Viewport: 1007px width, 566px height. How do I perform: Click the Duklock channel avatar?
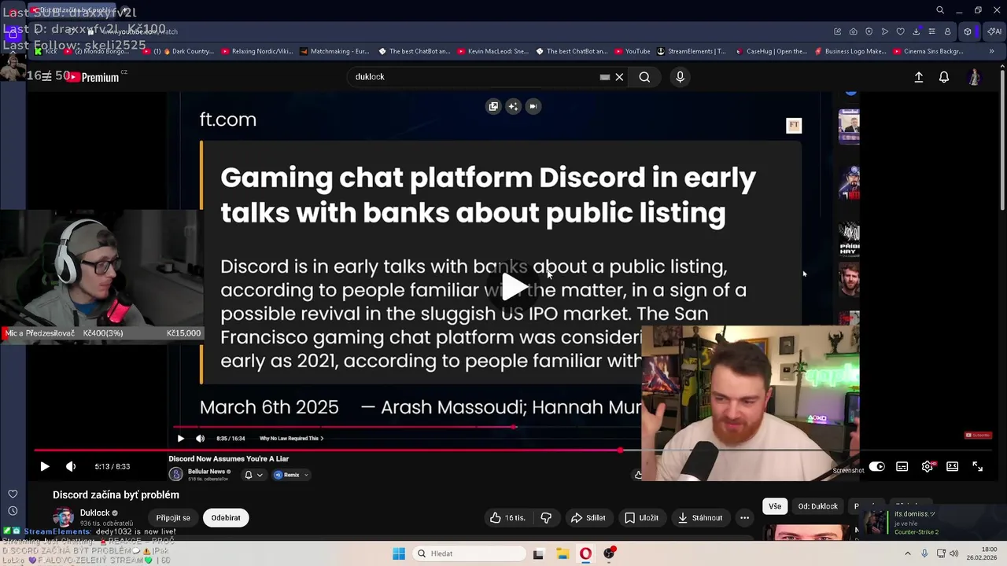63,517
